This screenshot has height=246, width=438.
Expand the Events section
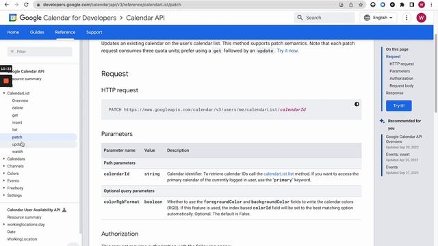click(4, 180)
